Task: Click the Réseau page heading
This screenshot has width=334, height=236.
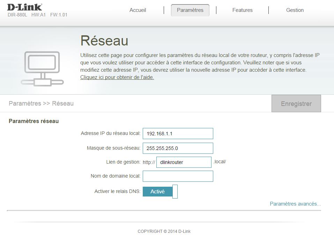Action: click(104, 41)
